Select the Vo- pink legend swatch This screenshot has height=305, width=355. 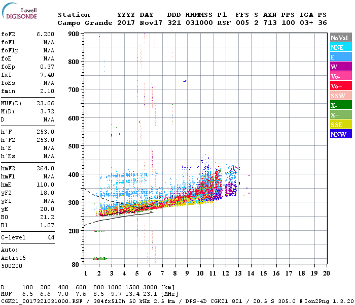[x=341, y=76]
